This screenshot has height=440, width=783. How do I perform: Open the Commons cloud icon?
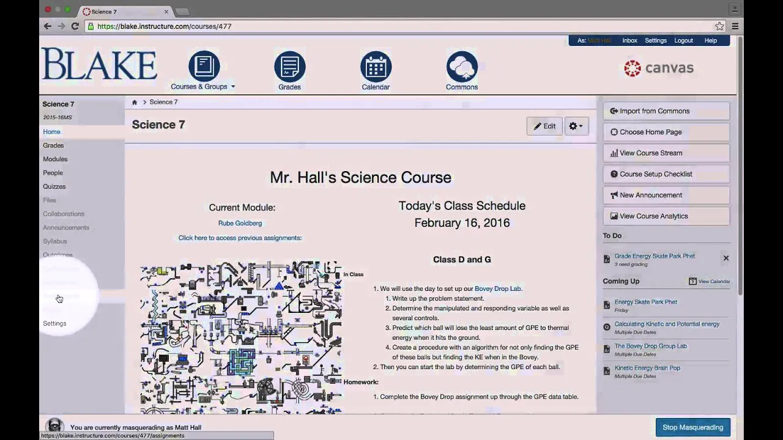tap(462, 67)
